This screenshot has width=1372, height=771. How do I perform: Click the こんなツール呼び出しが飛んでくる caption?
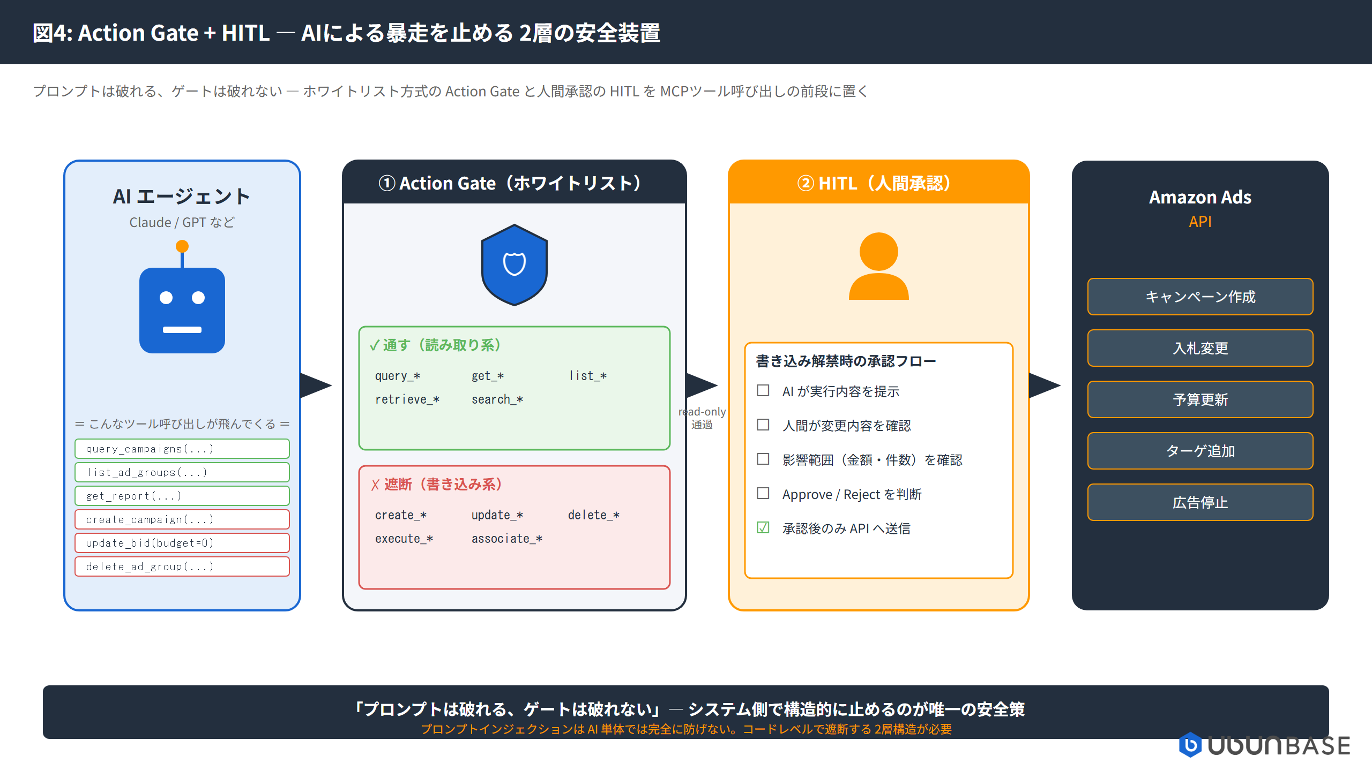182,424
